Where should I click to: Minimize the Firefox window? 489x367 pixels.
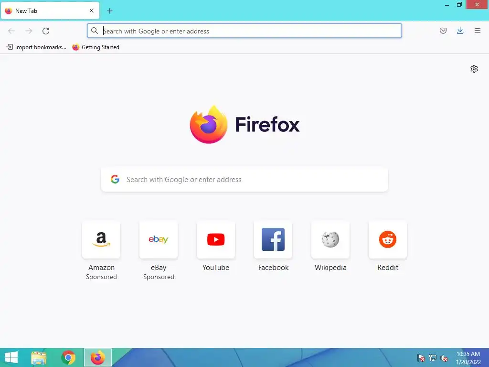point(447,5)
